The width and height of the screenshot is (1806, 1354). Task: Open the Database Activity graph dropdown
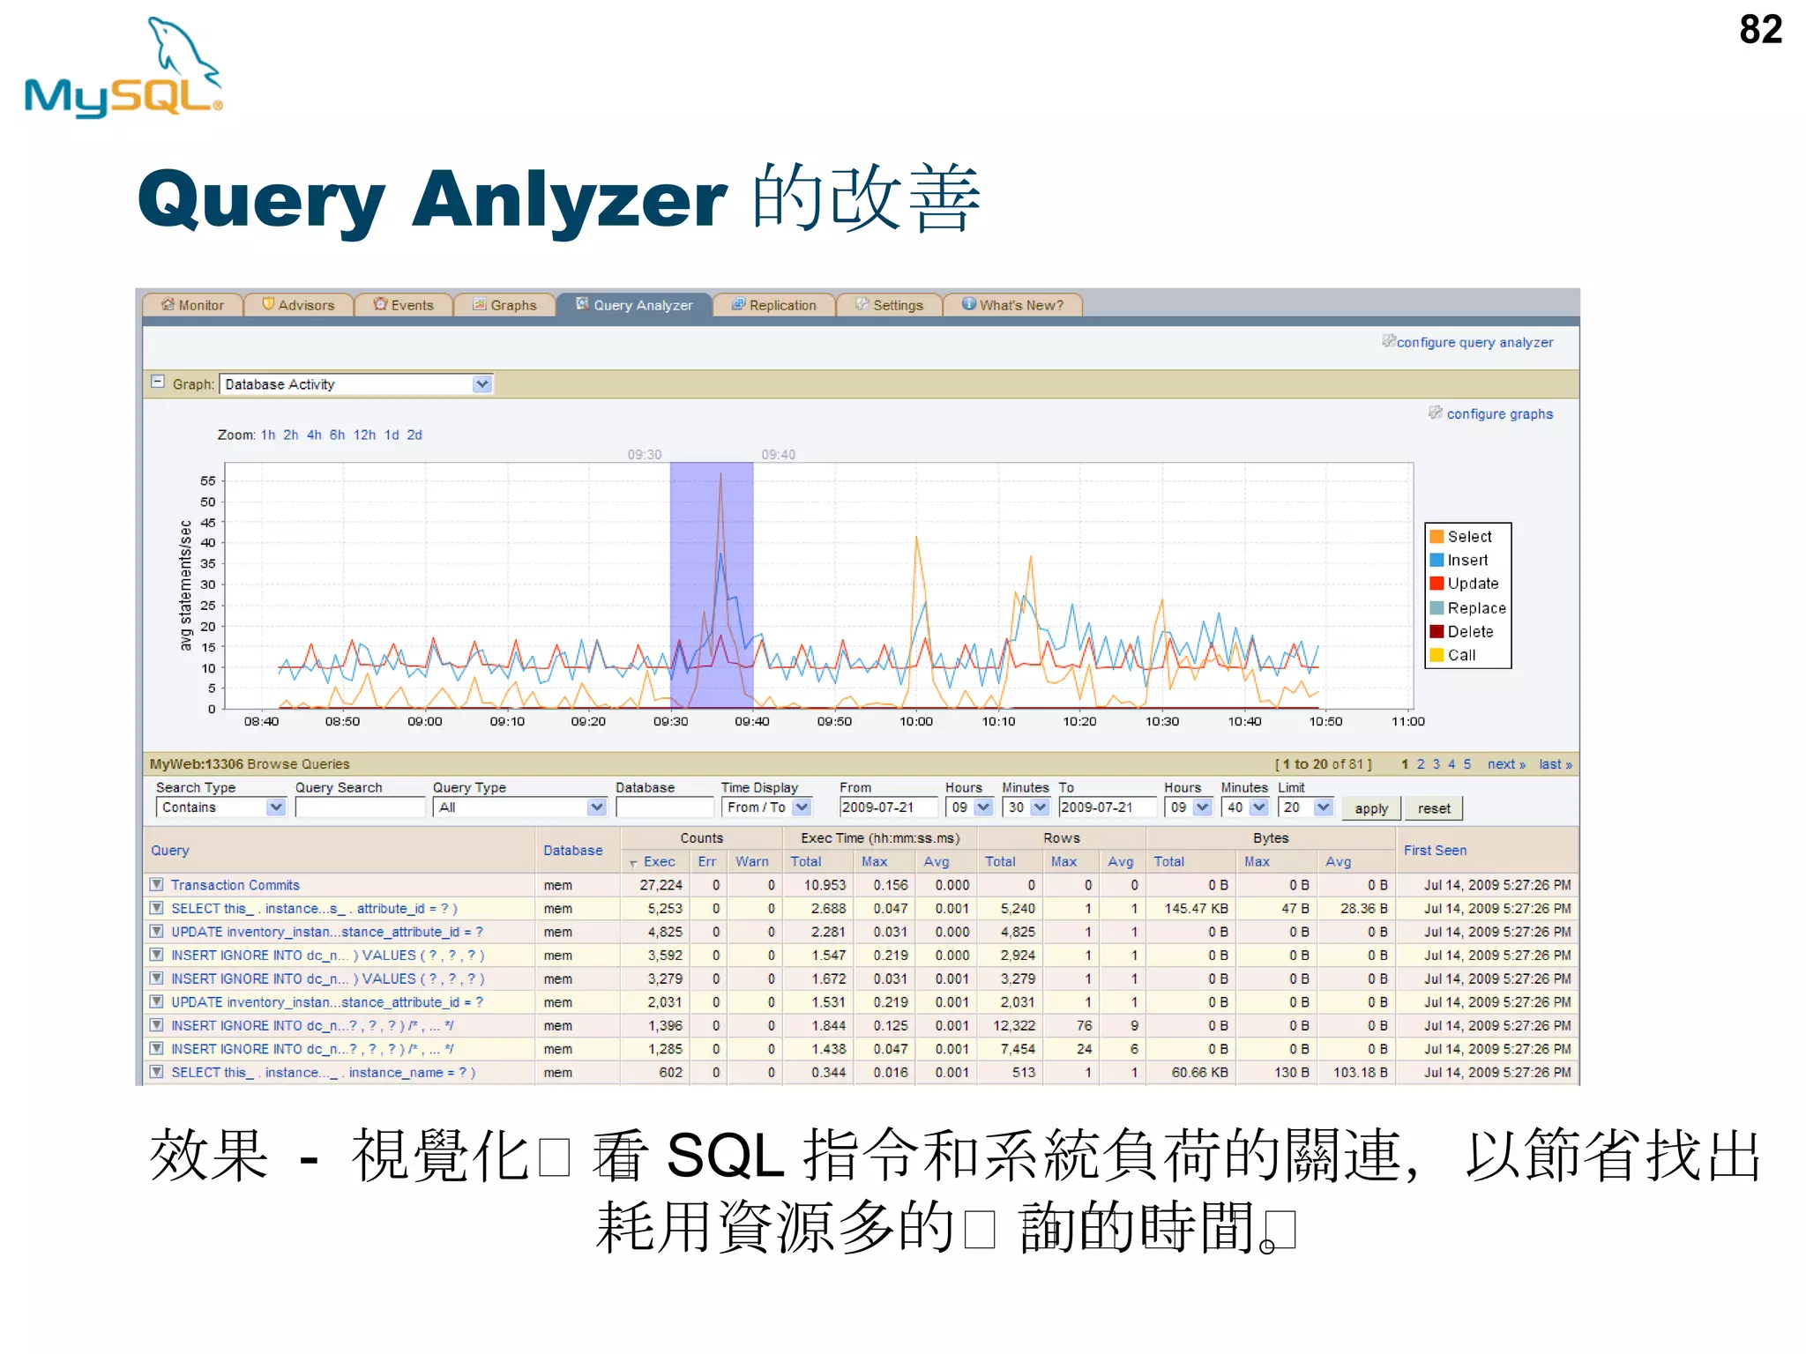(x=355, y=384)
